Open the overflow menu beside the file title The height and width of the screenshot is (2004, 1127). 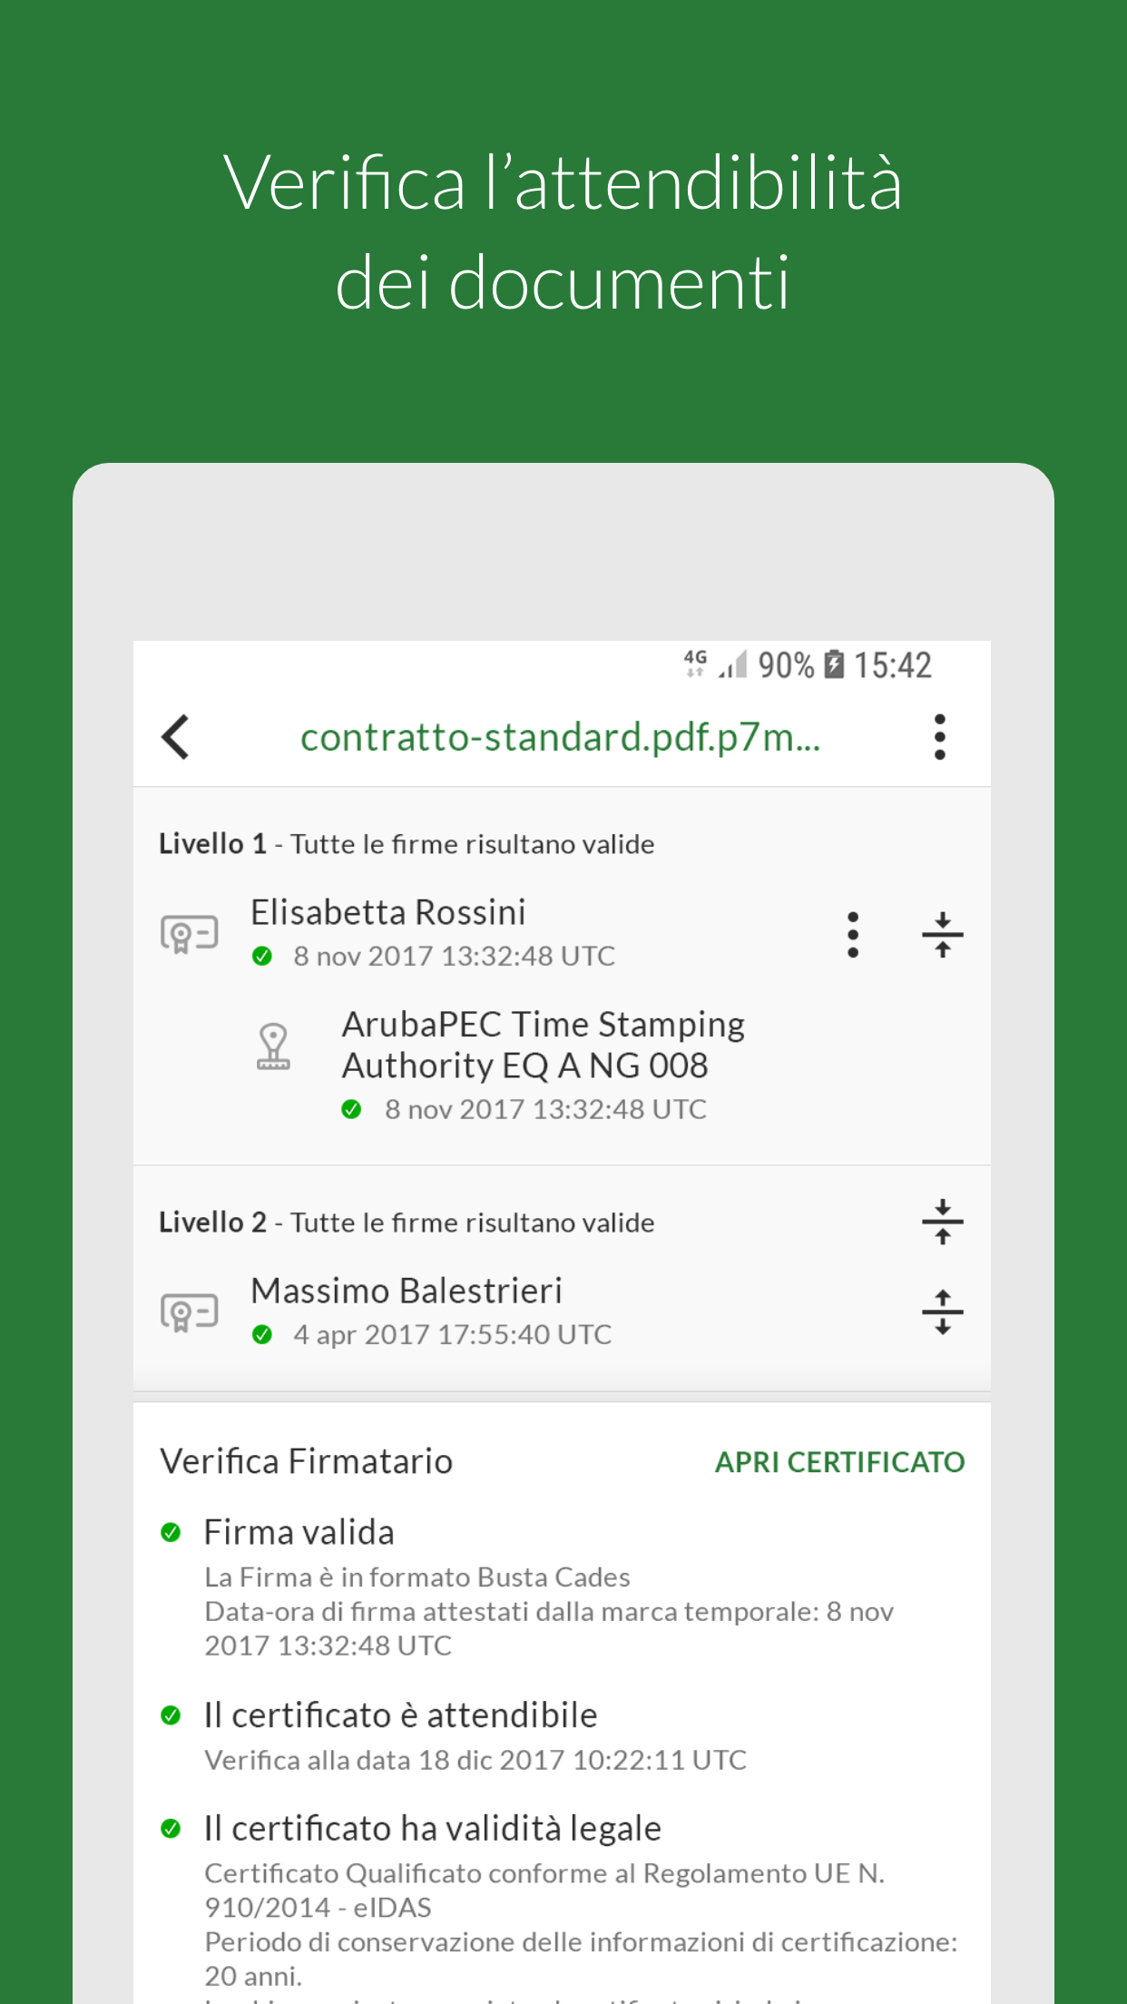coord(940,736)
